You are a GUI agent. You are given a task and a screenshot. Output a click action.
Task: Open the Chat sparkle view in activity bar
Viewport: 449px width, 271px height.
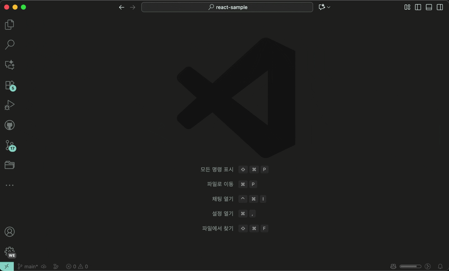[x=10, y=65]
